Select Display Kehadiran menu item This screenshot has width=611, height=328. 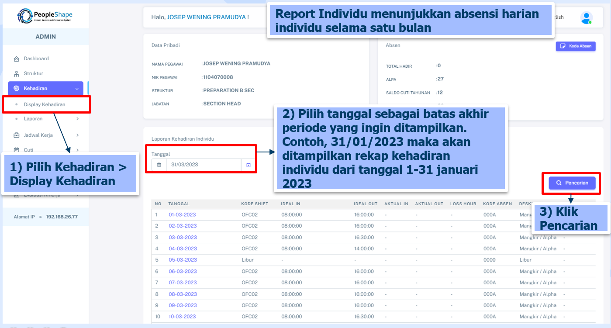coord(45,104)
